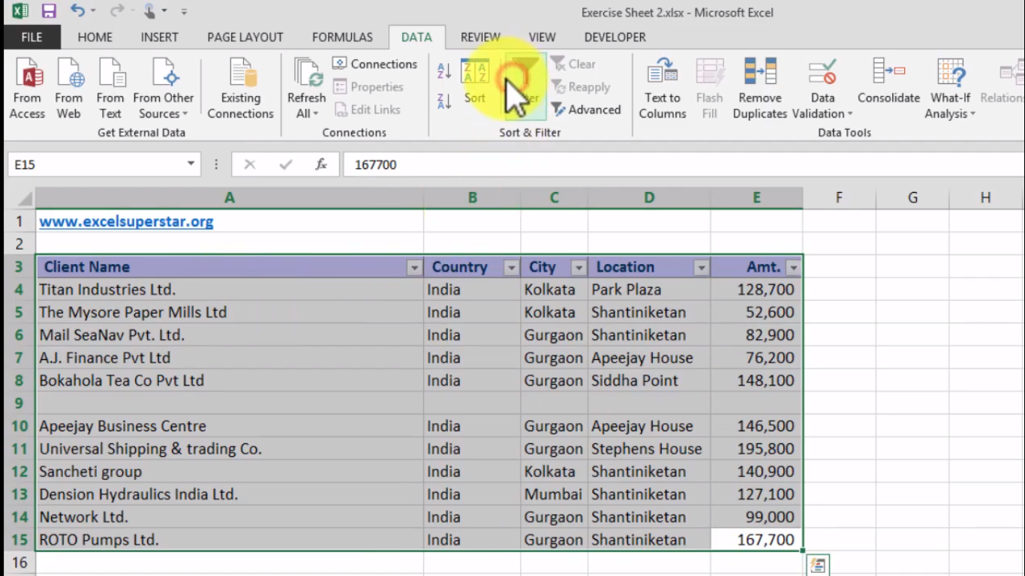
Task: Switch to the PAGE LAYOUT tab
Action: coord(245,37)
